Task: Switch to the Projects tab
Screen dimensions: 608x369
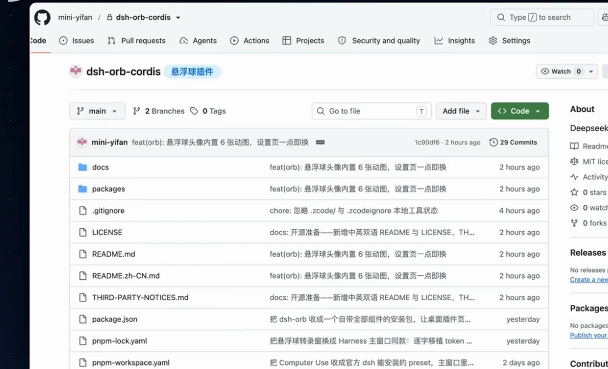Action: tap(303, 41)
